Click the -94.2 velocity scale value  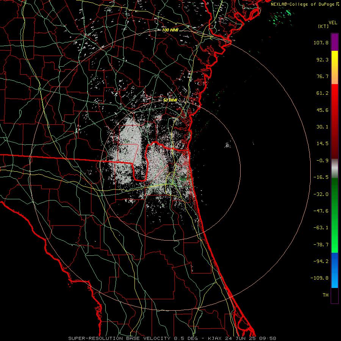click(321, 261)
